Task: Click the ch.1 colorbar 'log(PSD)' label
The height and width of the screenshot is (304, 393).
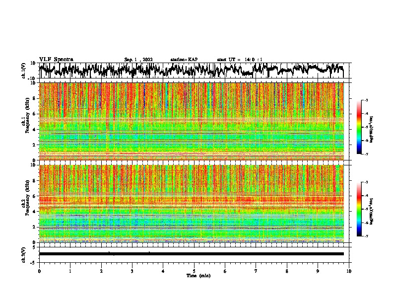Action: (x=372, y=129)
